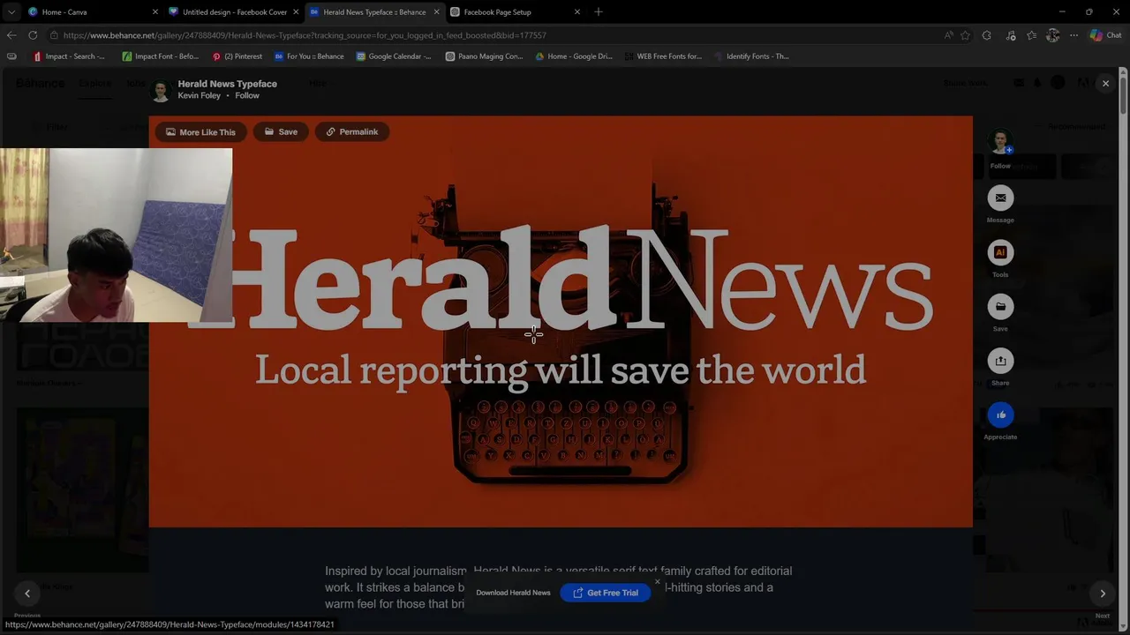Click More Like This button
This screenshot has width=1130, height=635.
(x=200, y=131)
